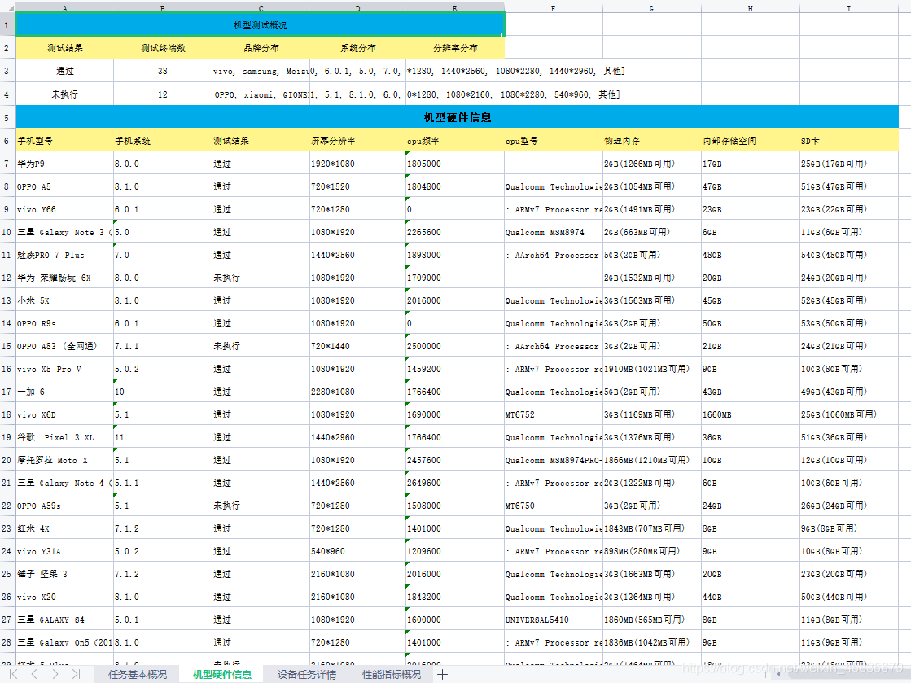
Task: Click the 手机系统 column title cell
Action: (x=163, y=141)
